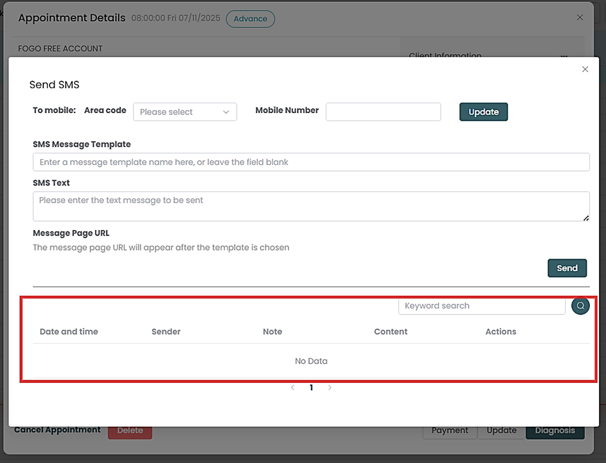This screenshot has height=463, width=606.
Task: Close the Send SMS dialog
Action: pos(585,70)
